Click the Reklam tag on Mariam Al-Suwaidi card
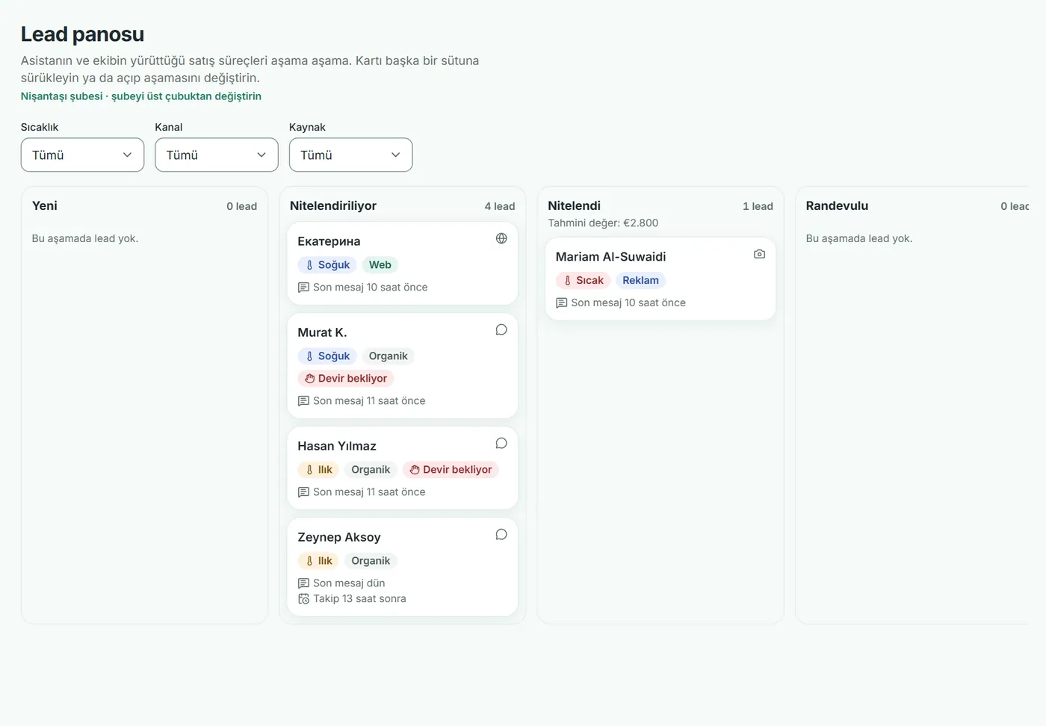 [x=640, y=281]
